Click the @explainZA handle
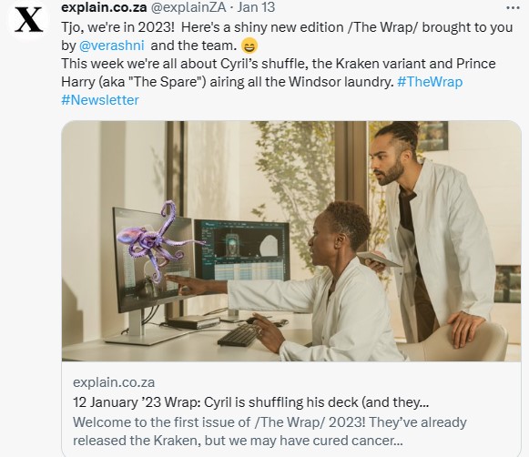This screenshot has height=457, width=529. (188, 7)
